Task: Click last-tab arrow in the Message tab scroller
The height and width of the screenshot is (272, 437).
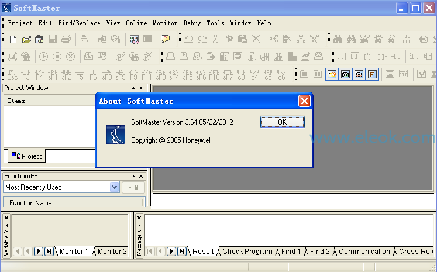Action: coord(182,252)
